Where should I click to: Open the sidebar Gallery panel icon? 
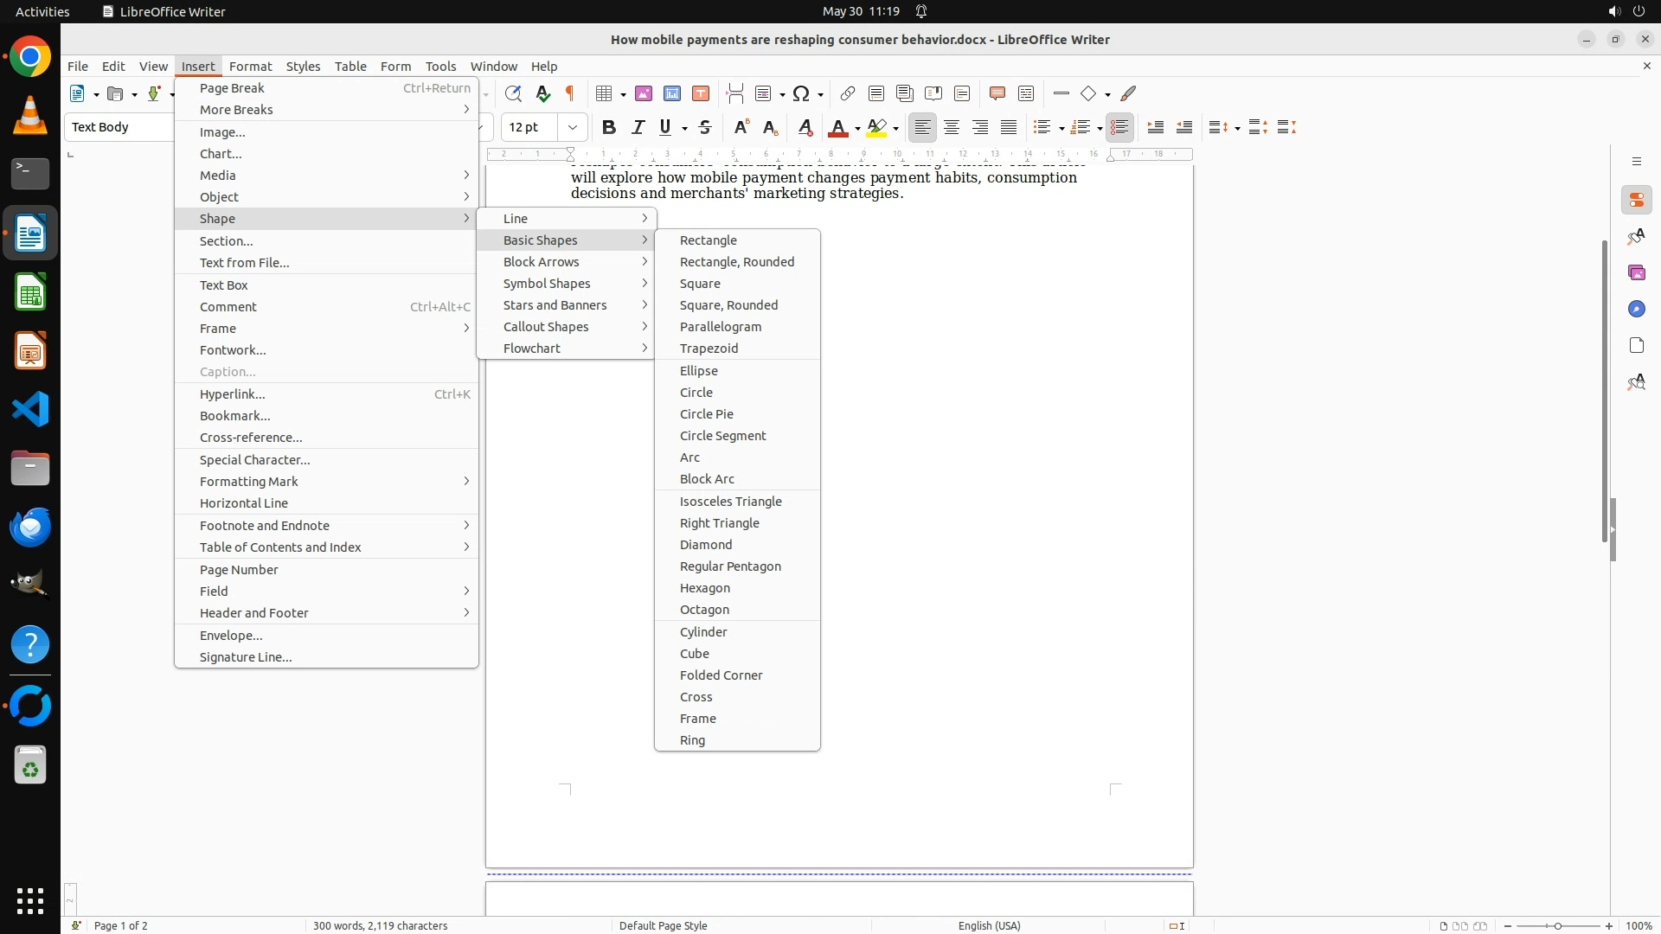[x=1636, y=272]
